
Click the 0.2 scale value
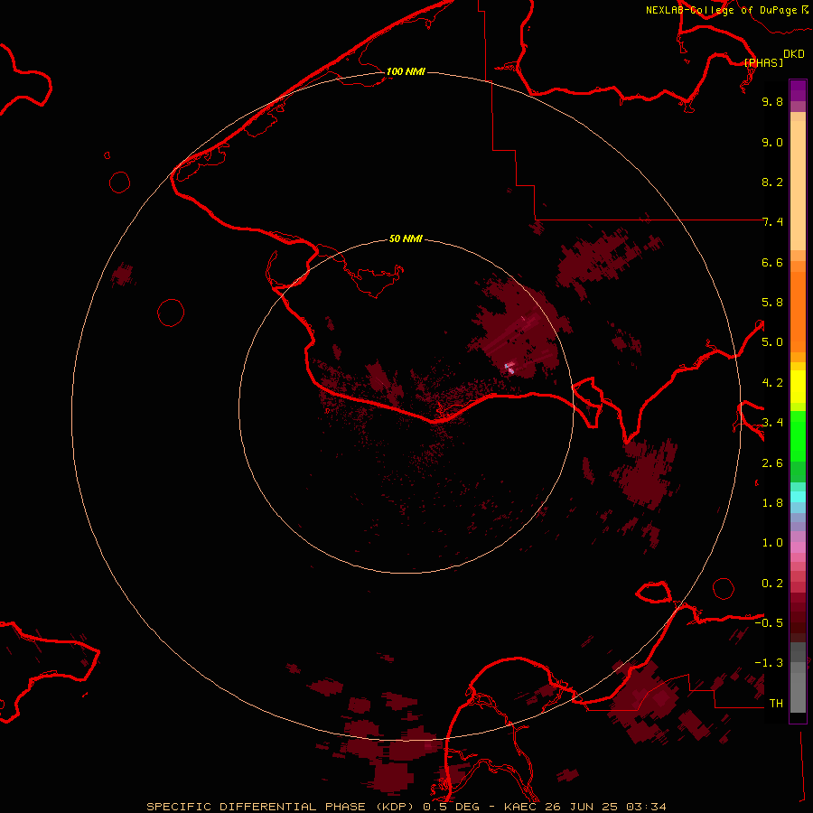pyautogui.click(x=772, y=584)
